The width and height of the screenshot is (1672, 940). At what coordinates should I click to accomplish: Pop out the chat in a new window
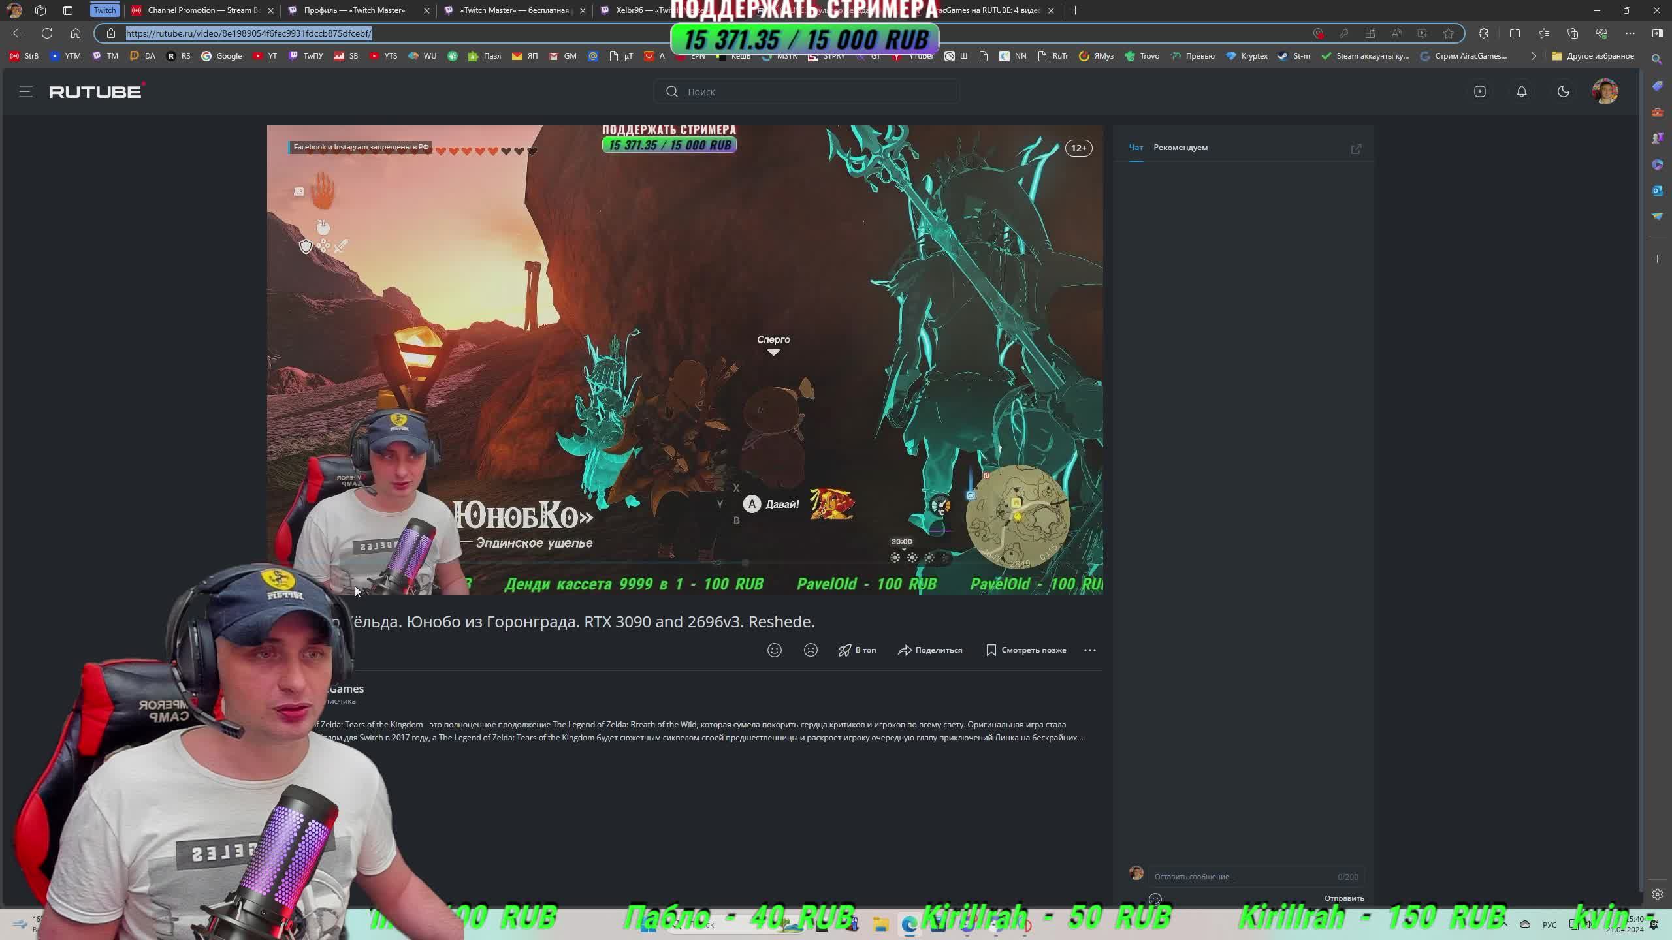click(1356, 149)
